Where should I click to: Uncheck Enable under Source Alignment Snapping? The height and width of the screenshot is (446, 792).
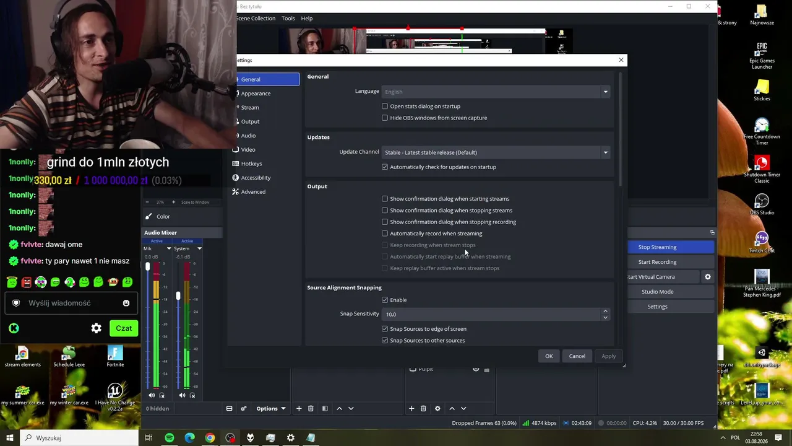(385, 300)
